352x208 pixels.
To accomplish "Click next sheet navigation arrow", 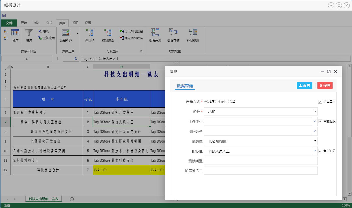I will click(15, 199).
